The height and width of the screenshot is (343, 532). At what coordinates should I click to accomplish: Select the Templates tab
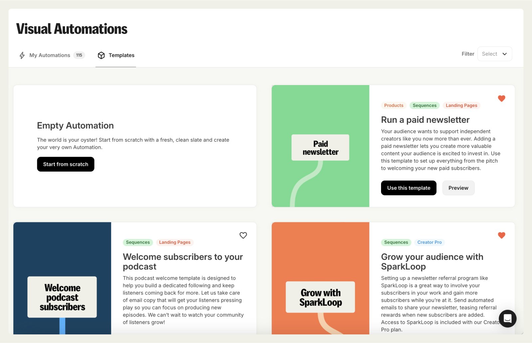click(x=121, y=55)
